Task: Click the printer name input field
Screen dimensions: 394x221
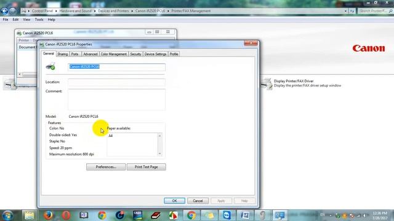Action: 116,67
